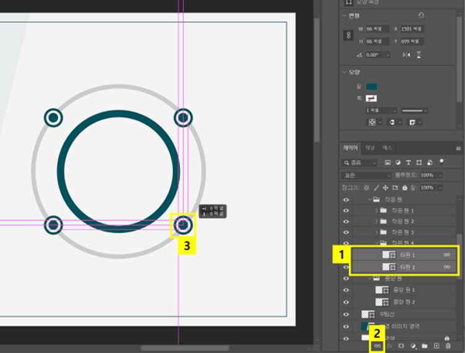Image resolution: width=465 pixels, height=353 pixels.
Task: Switch to the 패스 tab
Action: 387,148
